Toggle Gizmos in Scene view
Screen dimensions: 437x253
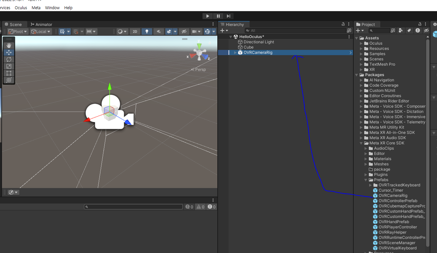[x=207, y=32]
